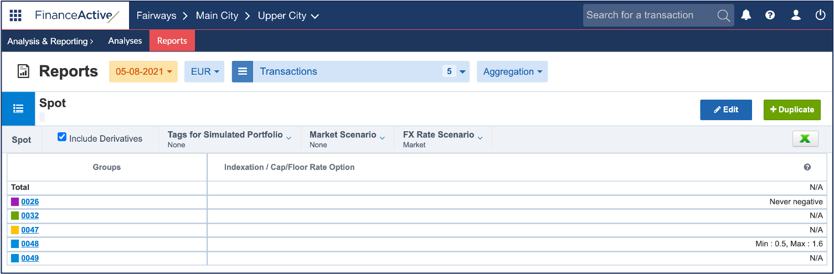Open the user profile icon
834x274 pixels.
click(x=796, y=15)
